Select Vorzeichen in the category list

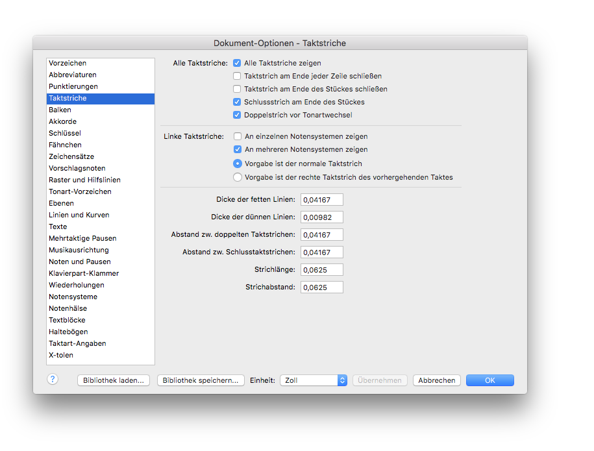click(68, 63)
